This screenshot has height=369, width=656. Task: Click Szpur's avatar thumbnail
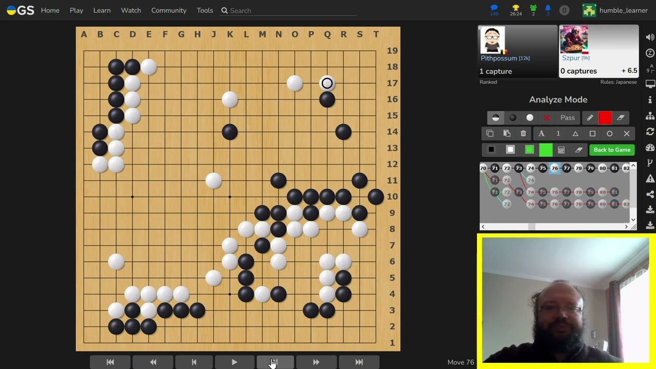[573, 40]
